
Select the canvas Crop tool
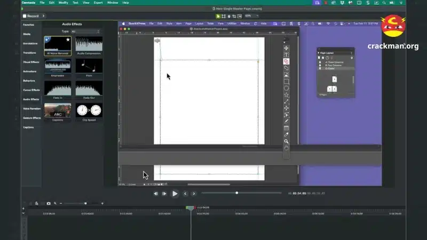click(234, 16)
